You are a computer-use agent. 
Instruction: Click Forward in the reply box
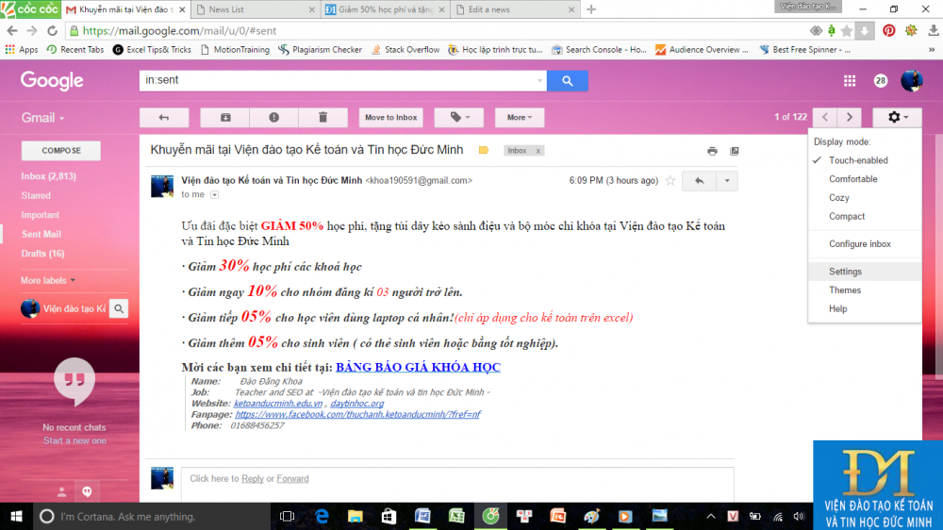(x=292, y=479)
